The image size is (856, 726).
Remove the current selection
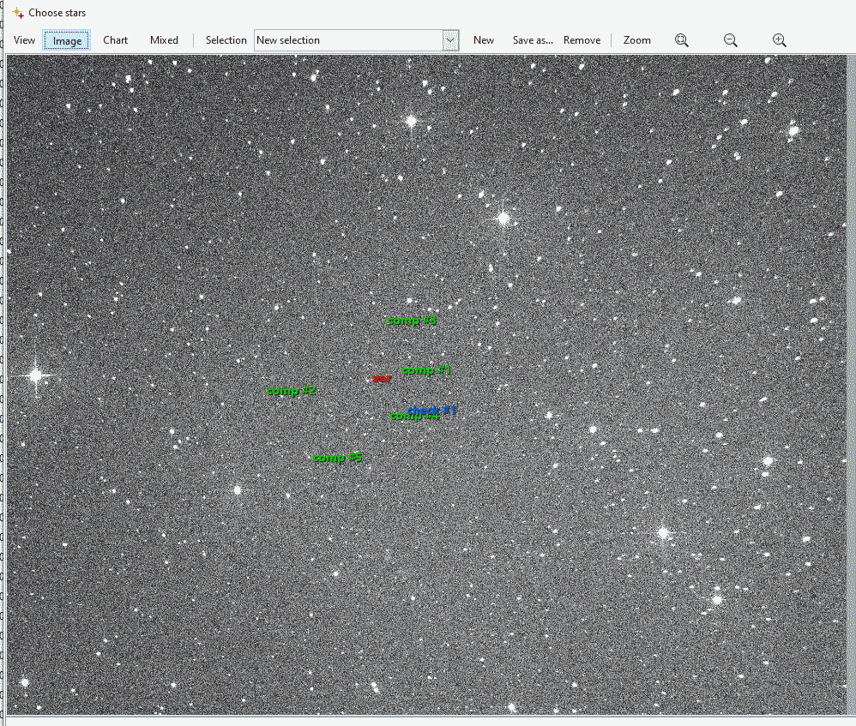point(582,40)
